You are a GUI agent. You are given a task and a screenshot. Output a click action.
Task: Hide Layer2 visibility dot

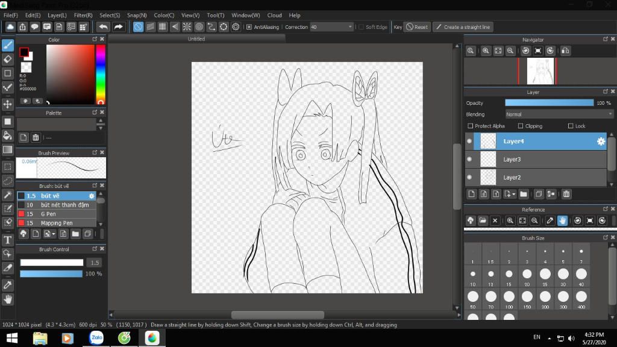point(469,178)
